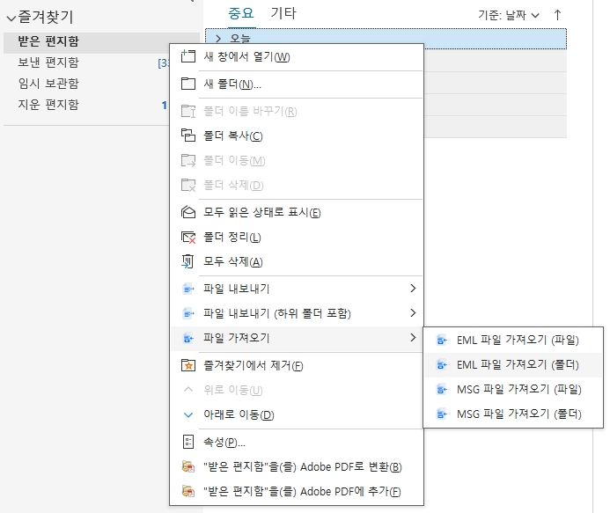
Task: Click the 속성 properties icon
Action: coord(187,442)
